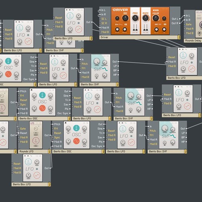The image size is (202, 202).
Task: Click the teal rate dial on the LFO wired to Driver Mod A
Action: click(70, 16)
